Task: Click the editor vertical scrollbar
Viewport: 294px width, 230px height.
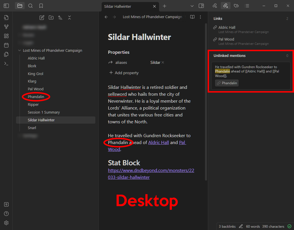Action: pos(206,102)
